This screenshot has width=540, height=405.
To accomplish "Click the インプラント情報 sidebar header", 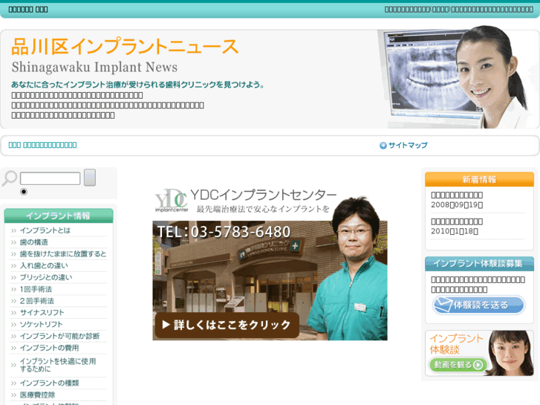I will pyautogui.click(x=59, y=216).
